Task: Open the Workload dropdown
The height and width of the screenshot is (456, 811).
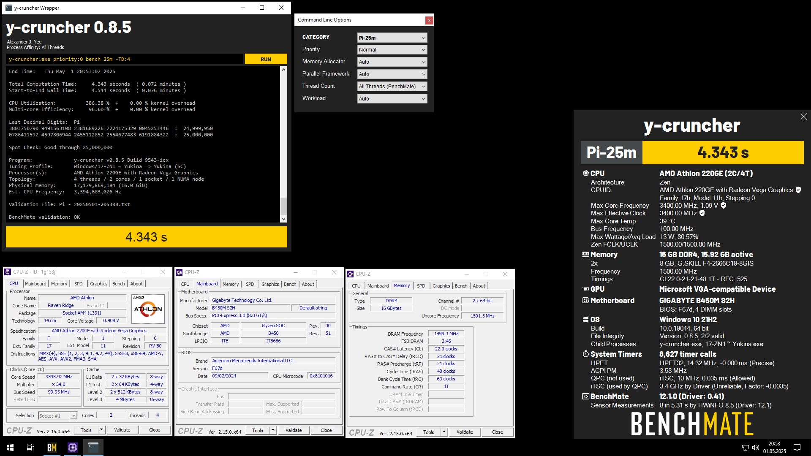Action: [x=392, y=98]
